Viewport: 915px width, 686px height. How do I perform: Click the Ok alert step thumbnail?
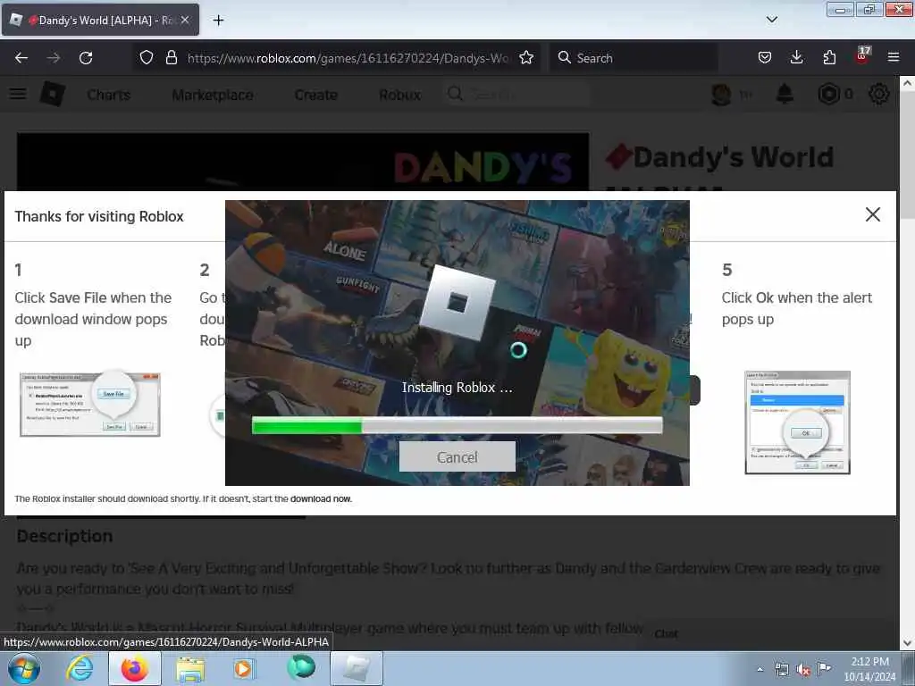[797, 422]
